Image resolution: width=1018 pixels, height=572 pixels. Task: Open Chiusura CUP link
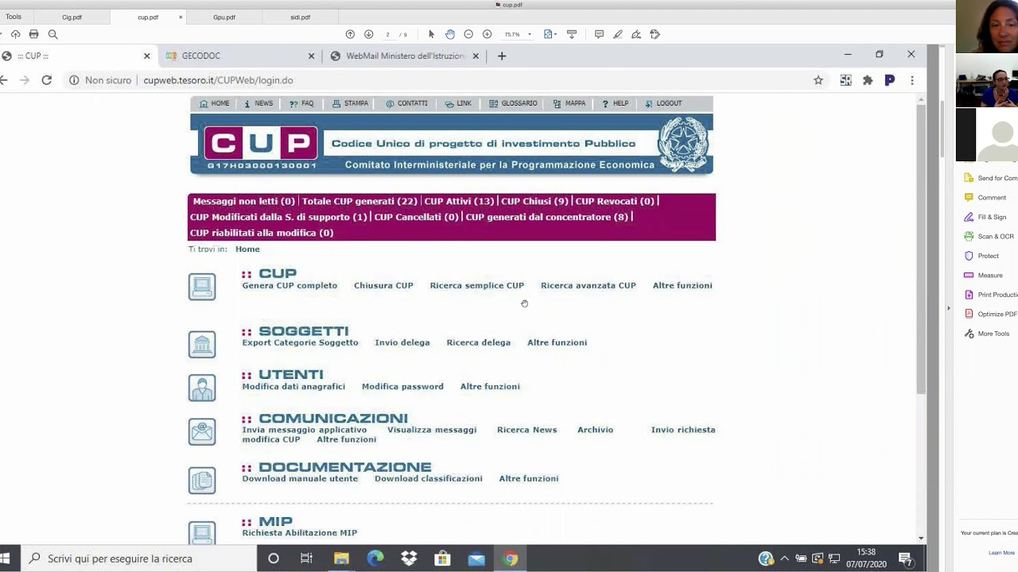pos(383,285)
